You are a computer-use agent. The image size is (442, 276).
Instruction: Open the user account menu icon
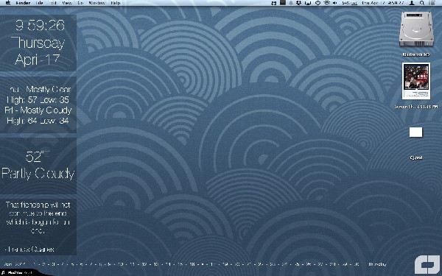click(x=412, y=3)
